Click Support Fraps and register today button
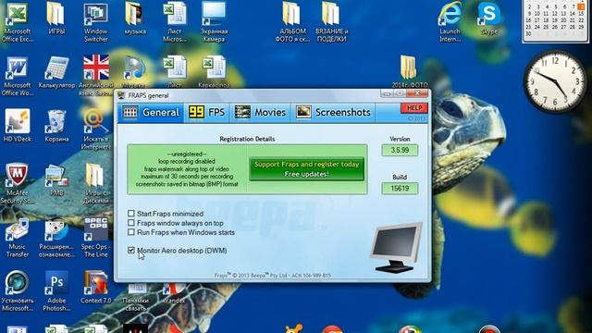 tap(306, 169)
